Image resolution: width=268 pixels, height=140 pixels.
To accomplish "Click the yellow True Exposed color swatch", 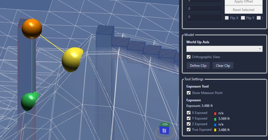I will [215, 130].
